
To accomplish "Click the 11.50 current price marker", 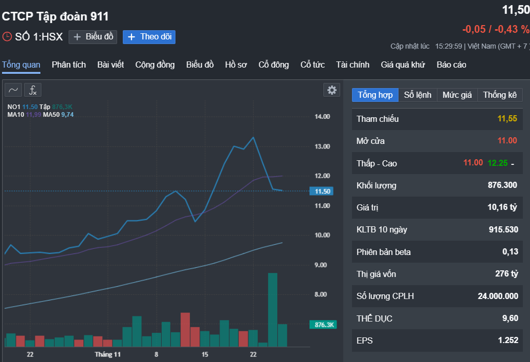I will (321, 191).
